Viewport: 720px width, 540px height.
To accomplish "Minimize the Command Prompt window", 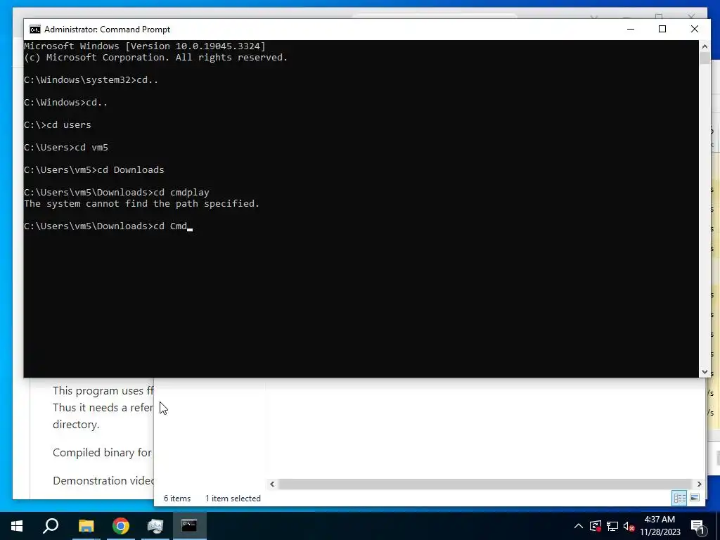I will pos(631,29).
